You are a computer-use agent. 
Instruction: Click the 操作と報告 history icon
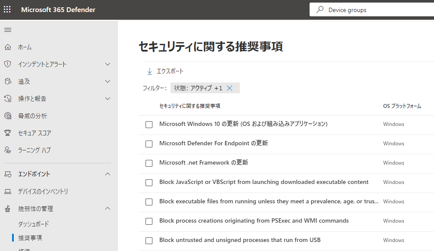8,99
